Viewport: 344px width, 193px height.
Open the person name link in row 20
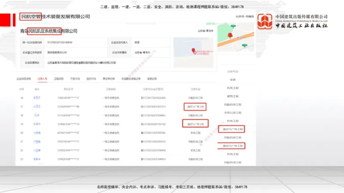(x=37, y=133)
